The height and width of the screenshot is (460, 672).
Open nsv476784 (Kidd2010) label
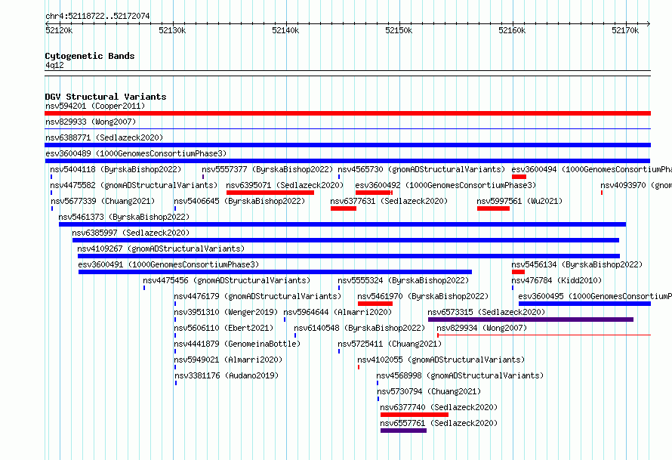[556, 280]
